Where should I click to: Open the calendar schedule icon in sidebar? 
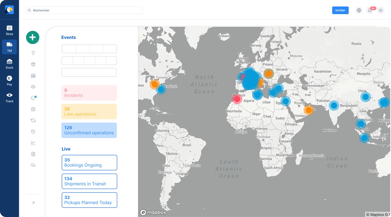[33, 109]
